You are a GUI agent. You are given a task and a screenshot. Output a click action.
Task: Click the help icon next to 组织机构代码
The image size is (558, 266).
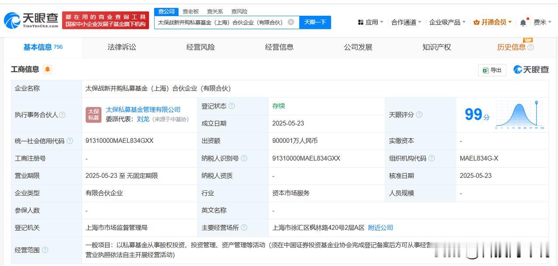[x=431, y=159]
